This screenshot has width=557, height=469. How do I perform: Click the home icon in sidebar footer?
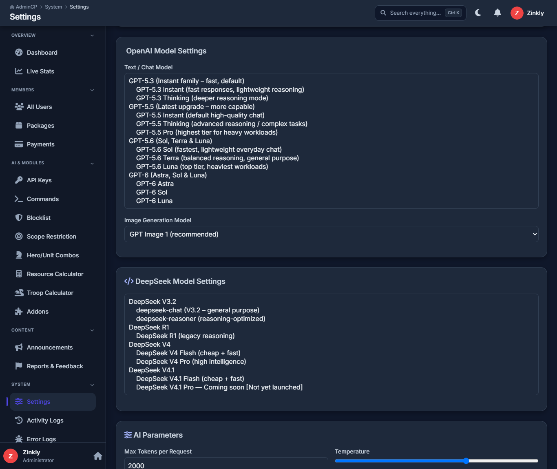[x=98, y=456]
